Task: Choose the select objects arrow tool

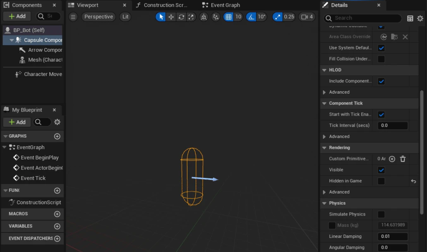Action: coord(161,17)
